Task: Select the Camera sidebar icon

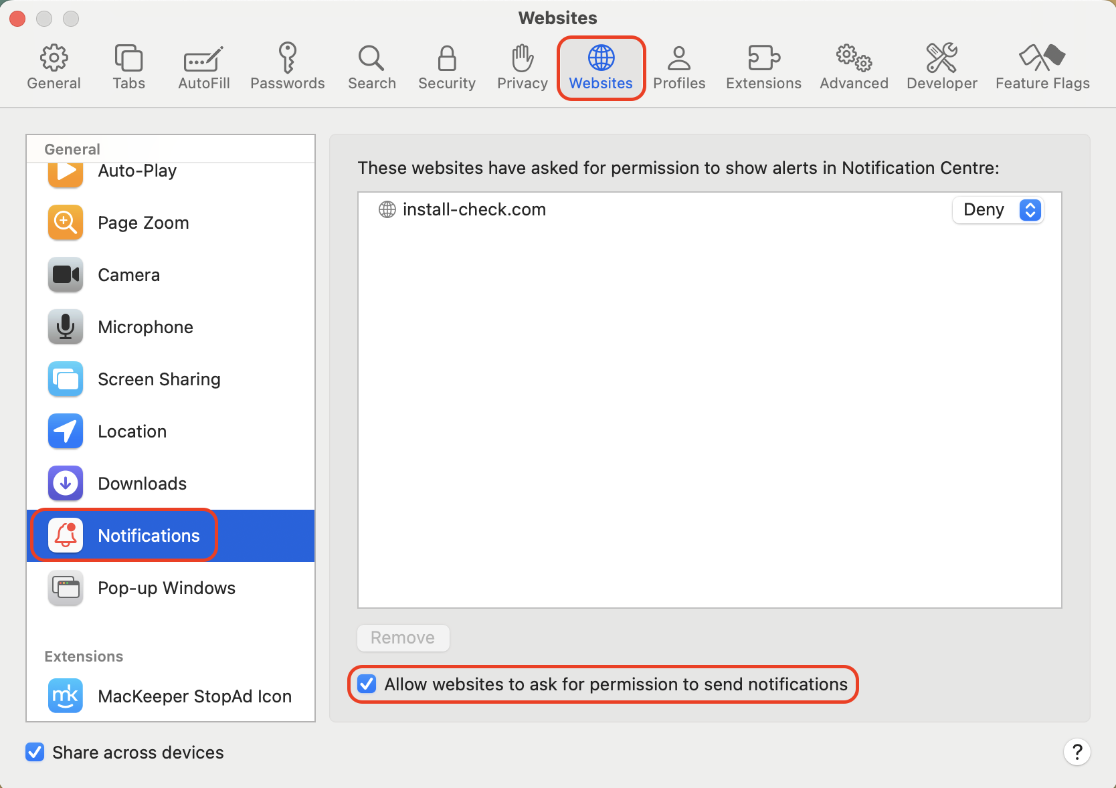Action: pos(65,274)
